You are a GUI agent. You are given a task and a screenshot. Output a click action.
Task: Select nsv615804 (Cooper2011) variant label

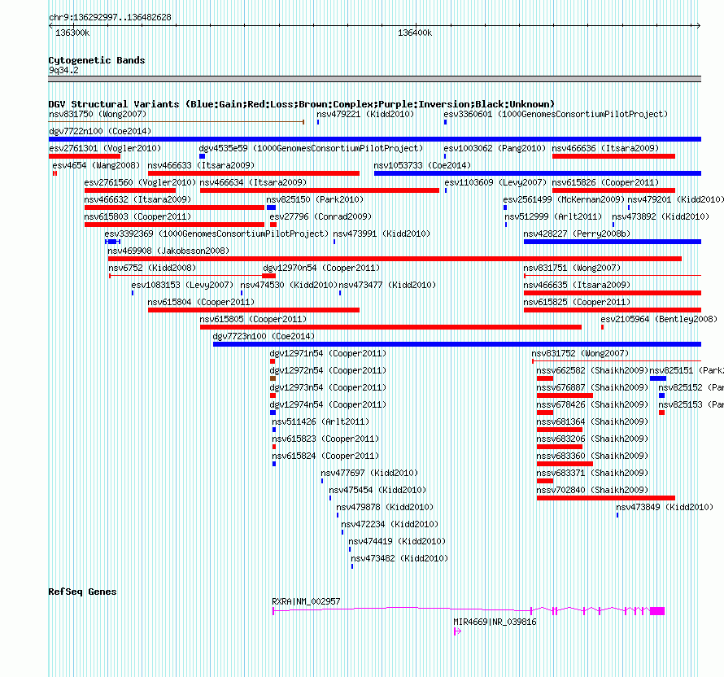point(201,302)
